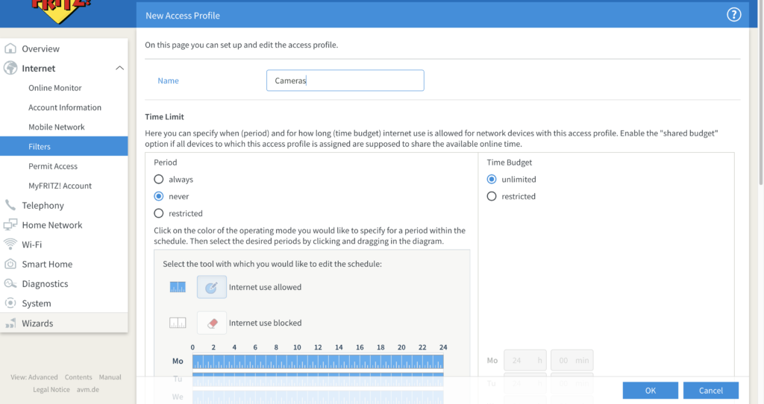764x404 pixels.
Task: Open Mobile Network page
Action: tap(57, 127)
